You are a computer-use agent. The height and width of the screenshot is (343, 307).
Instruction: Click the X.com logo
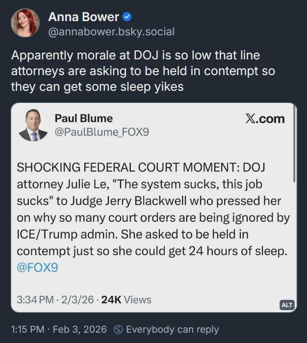point(264,119)
